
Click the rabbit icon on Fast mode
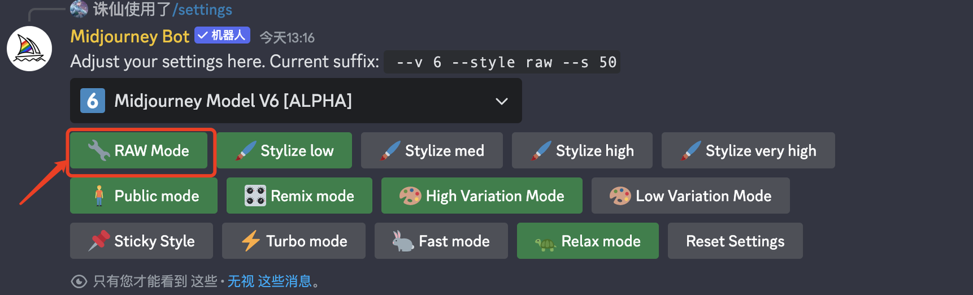(403, 241)
